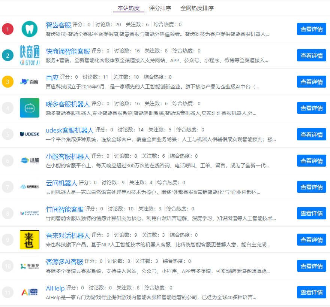Image resolution: width=330 pixels, height=307 pixels.
Task: Click the yellow rank 3 badge
Action: coord(7,82)
